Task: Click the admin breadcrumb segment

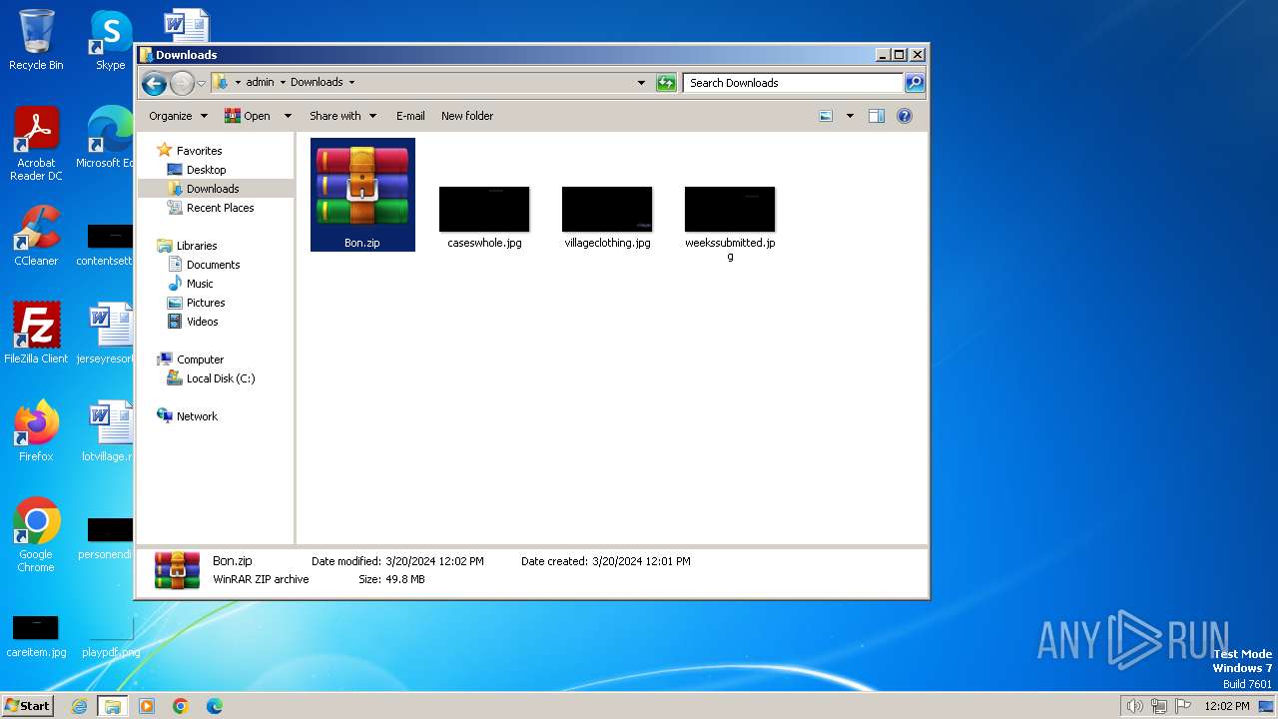Action: [x=260, y=83]
